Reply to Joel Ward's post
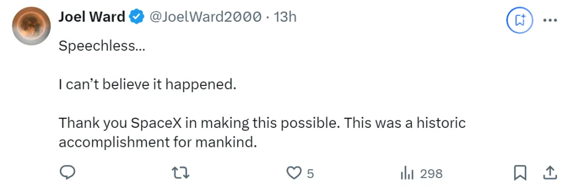573x192 pixels. pos(67,173)
